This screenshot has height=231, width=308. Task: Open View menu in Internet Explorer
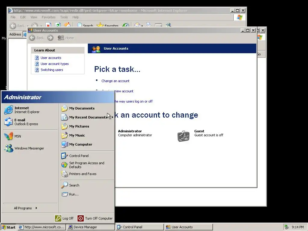coord(34,17)
